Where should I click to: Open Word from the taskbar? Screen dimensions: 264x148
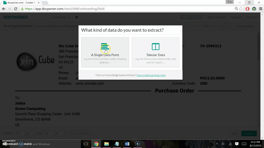127,144
